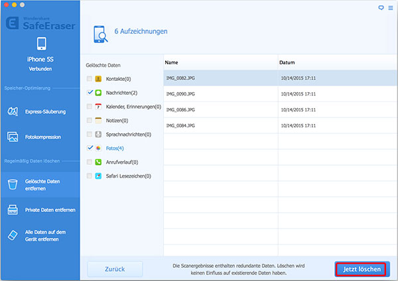This screenshot has width=398, height=281.
Task: Click the Kontakte(0) label
Action: pyautogui.click(x=118, y=79)
